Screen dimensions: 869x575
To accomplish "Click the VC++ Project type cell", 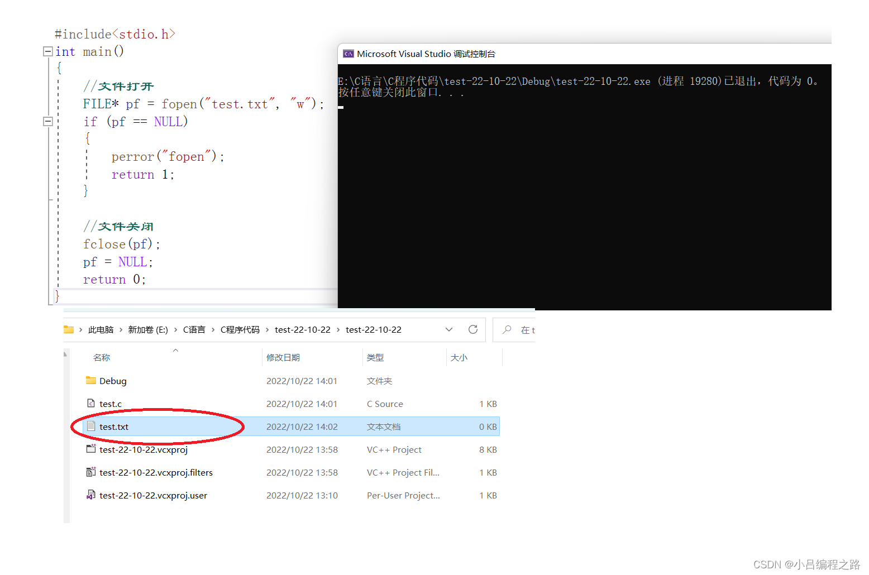I will click(394, 449).
